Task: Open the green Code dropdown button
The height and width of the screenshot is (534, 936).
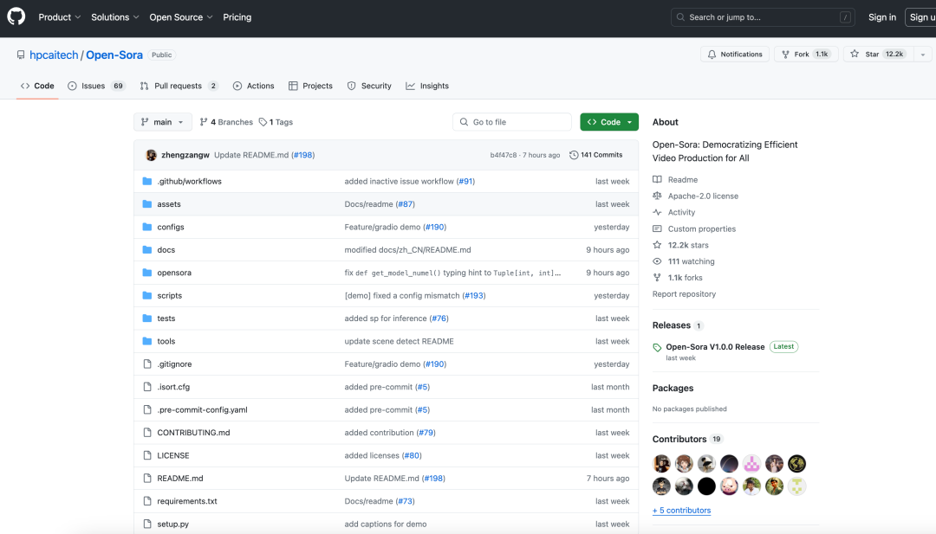Action: 609,121
